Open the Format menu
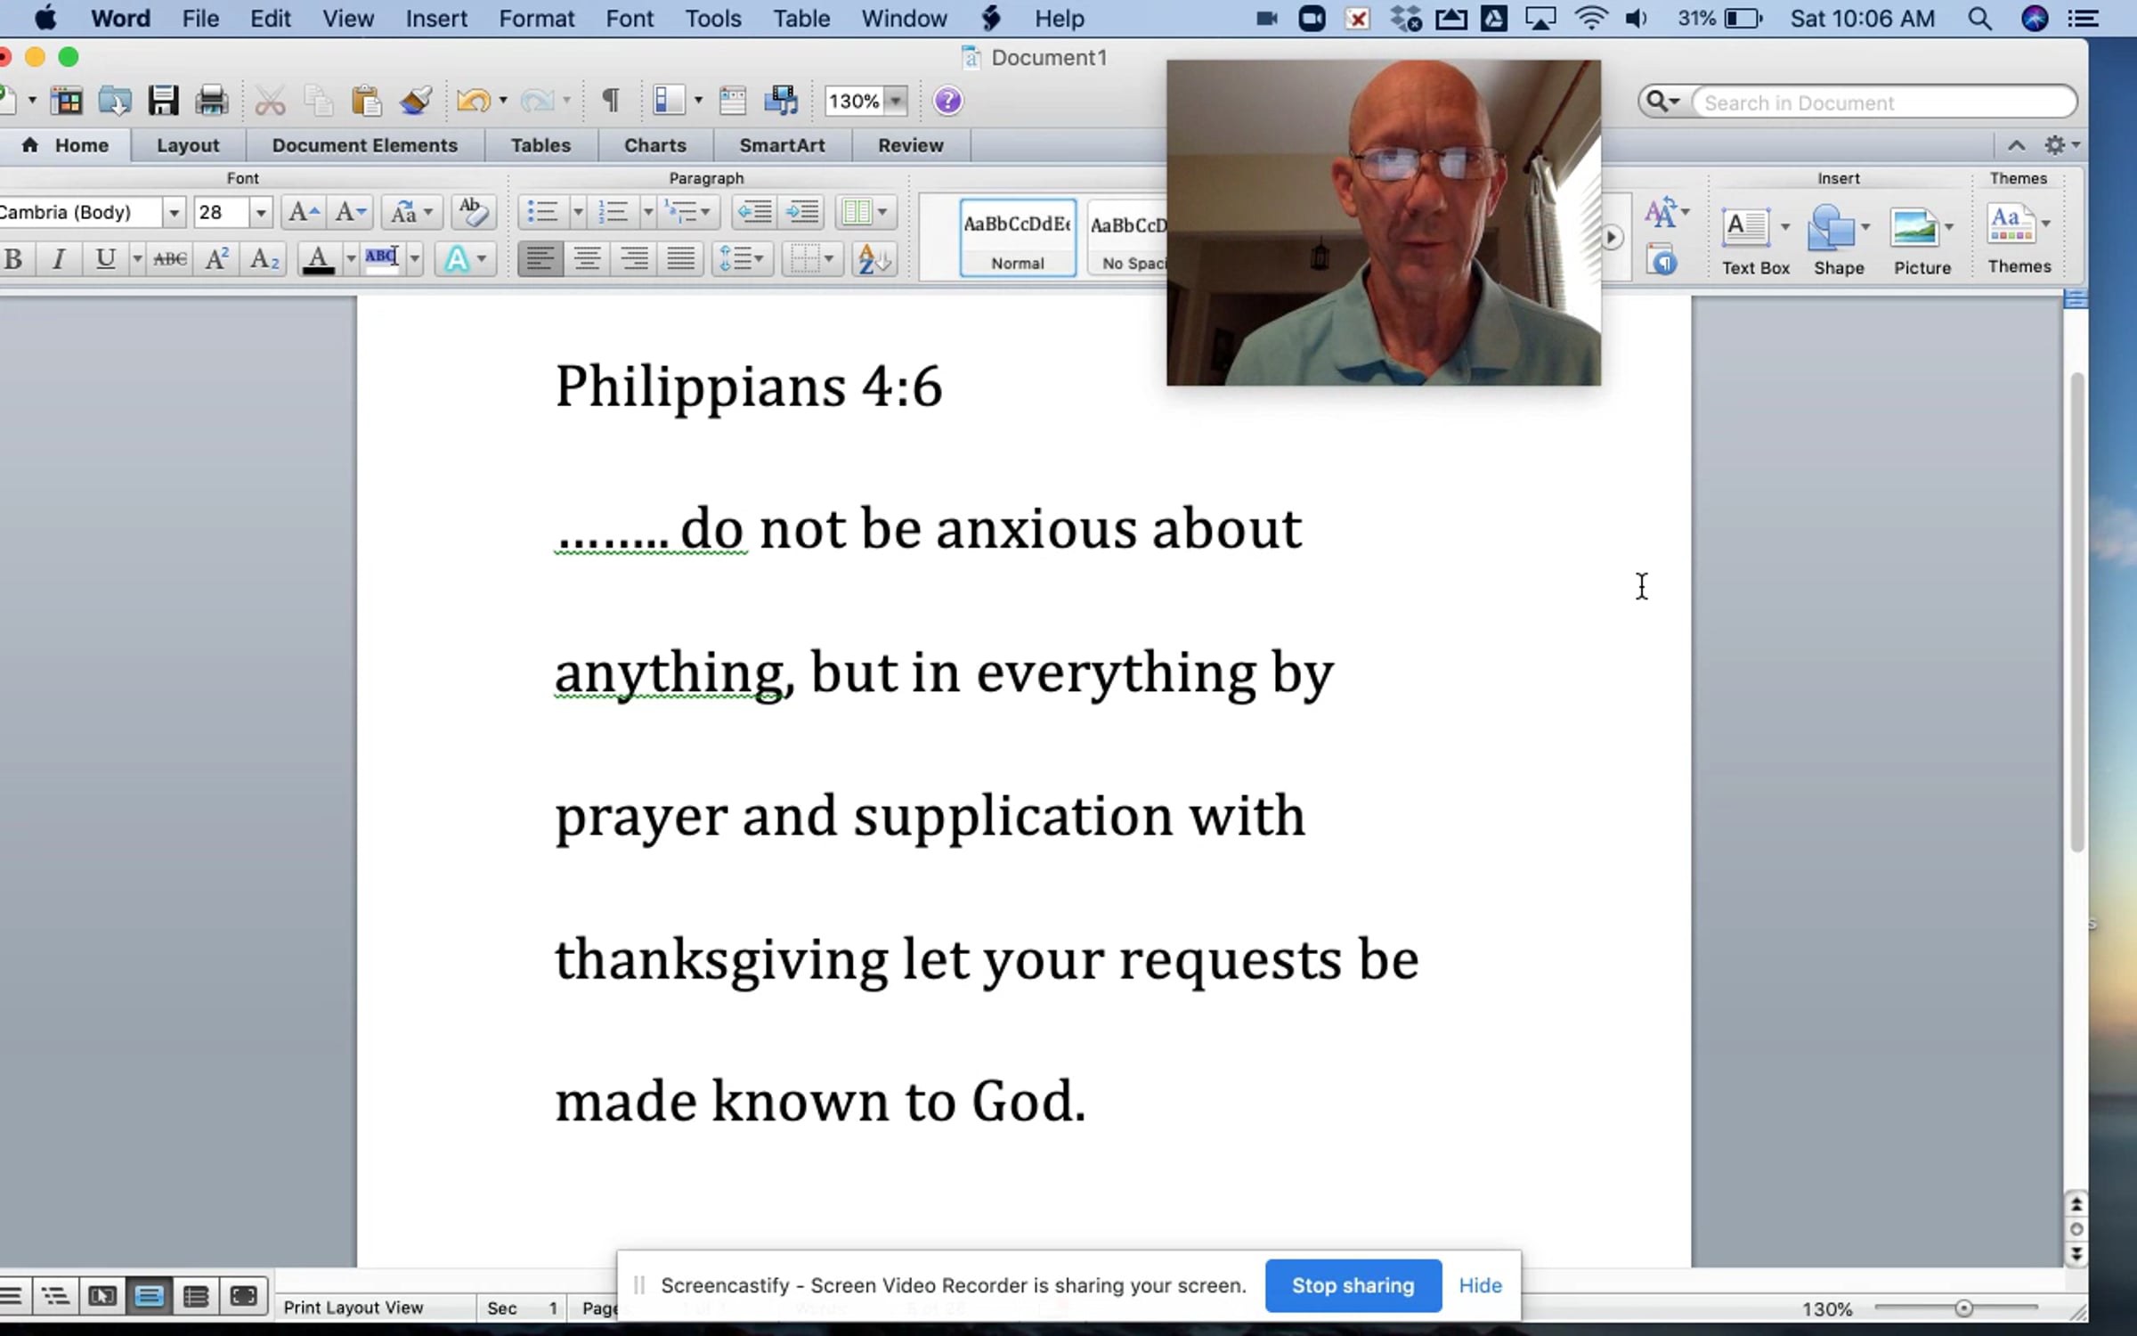2137x1336 pixels. 536,19
